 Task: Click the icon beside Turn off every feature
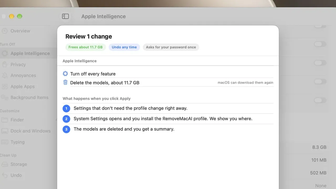pos(65,74)
